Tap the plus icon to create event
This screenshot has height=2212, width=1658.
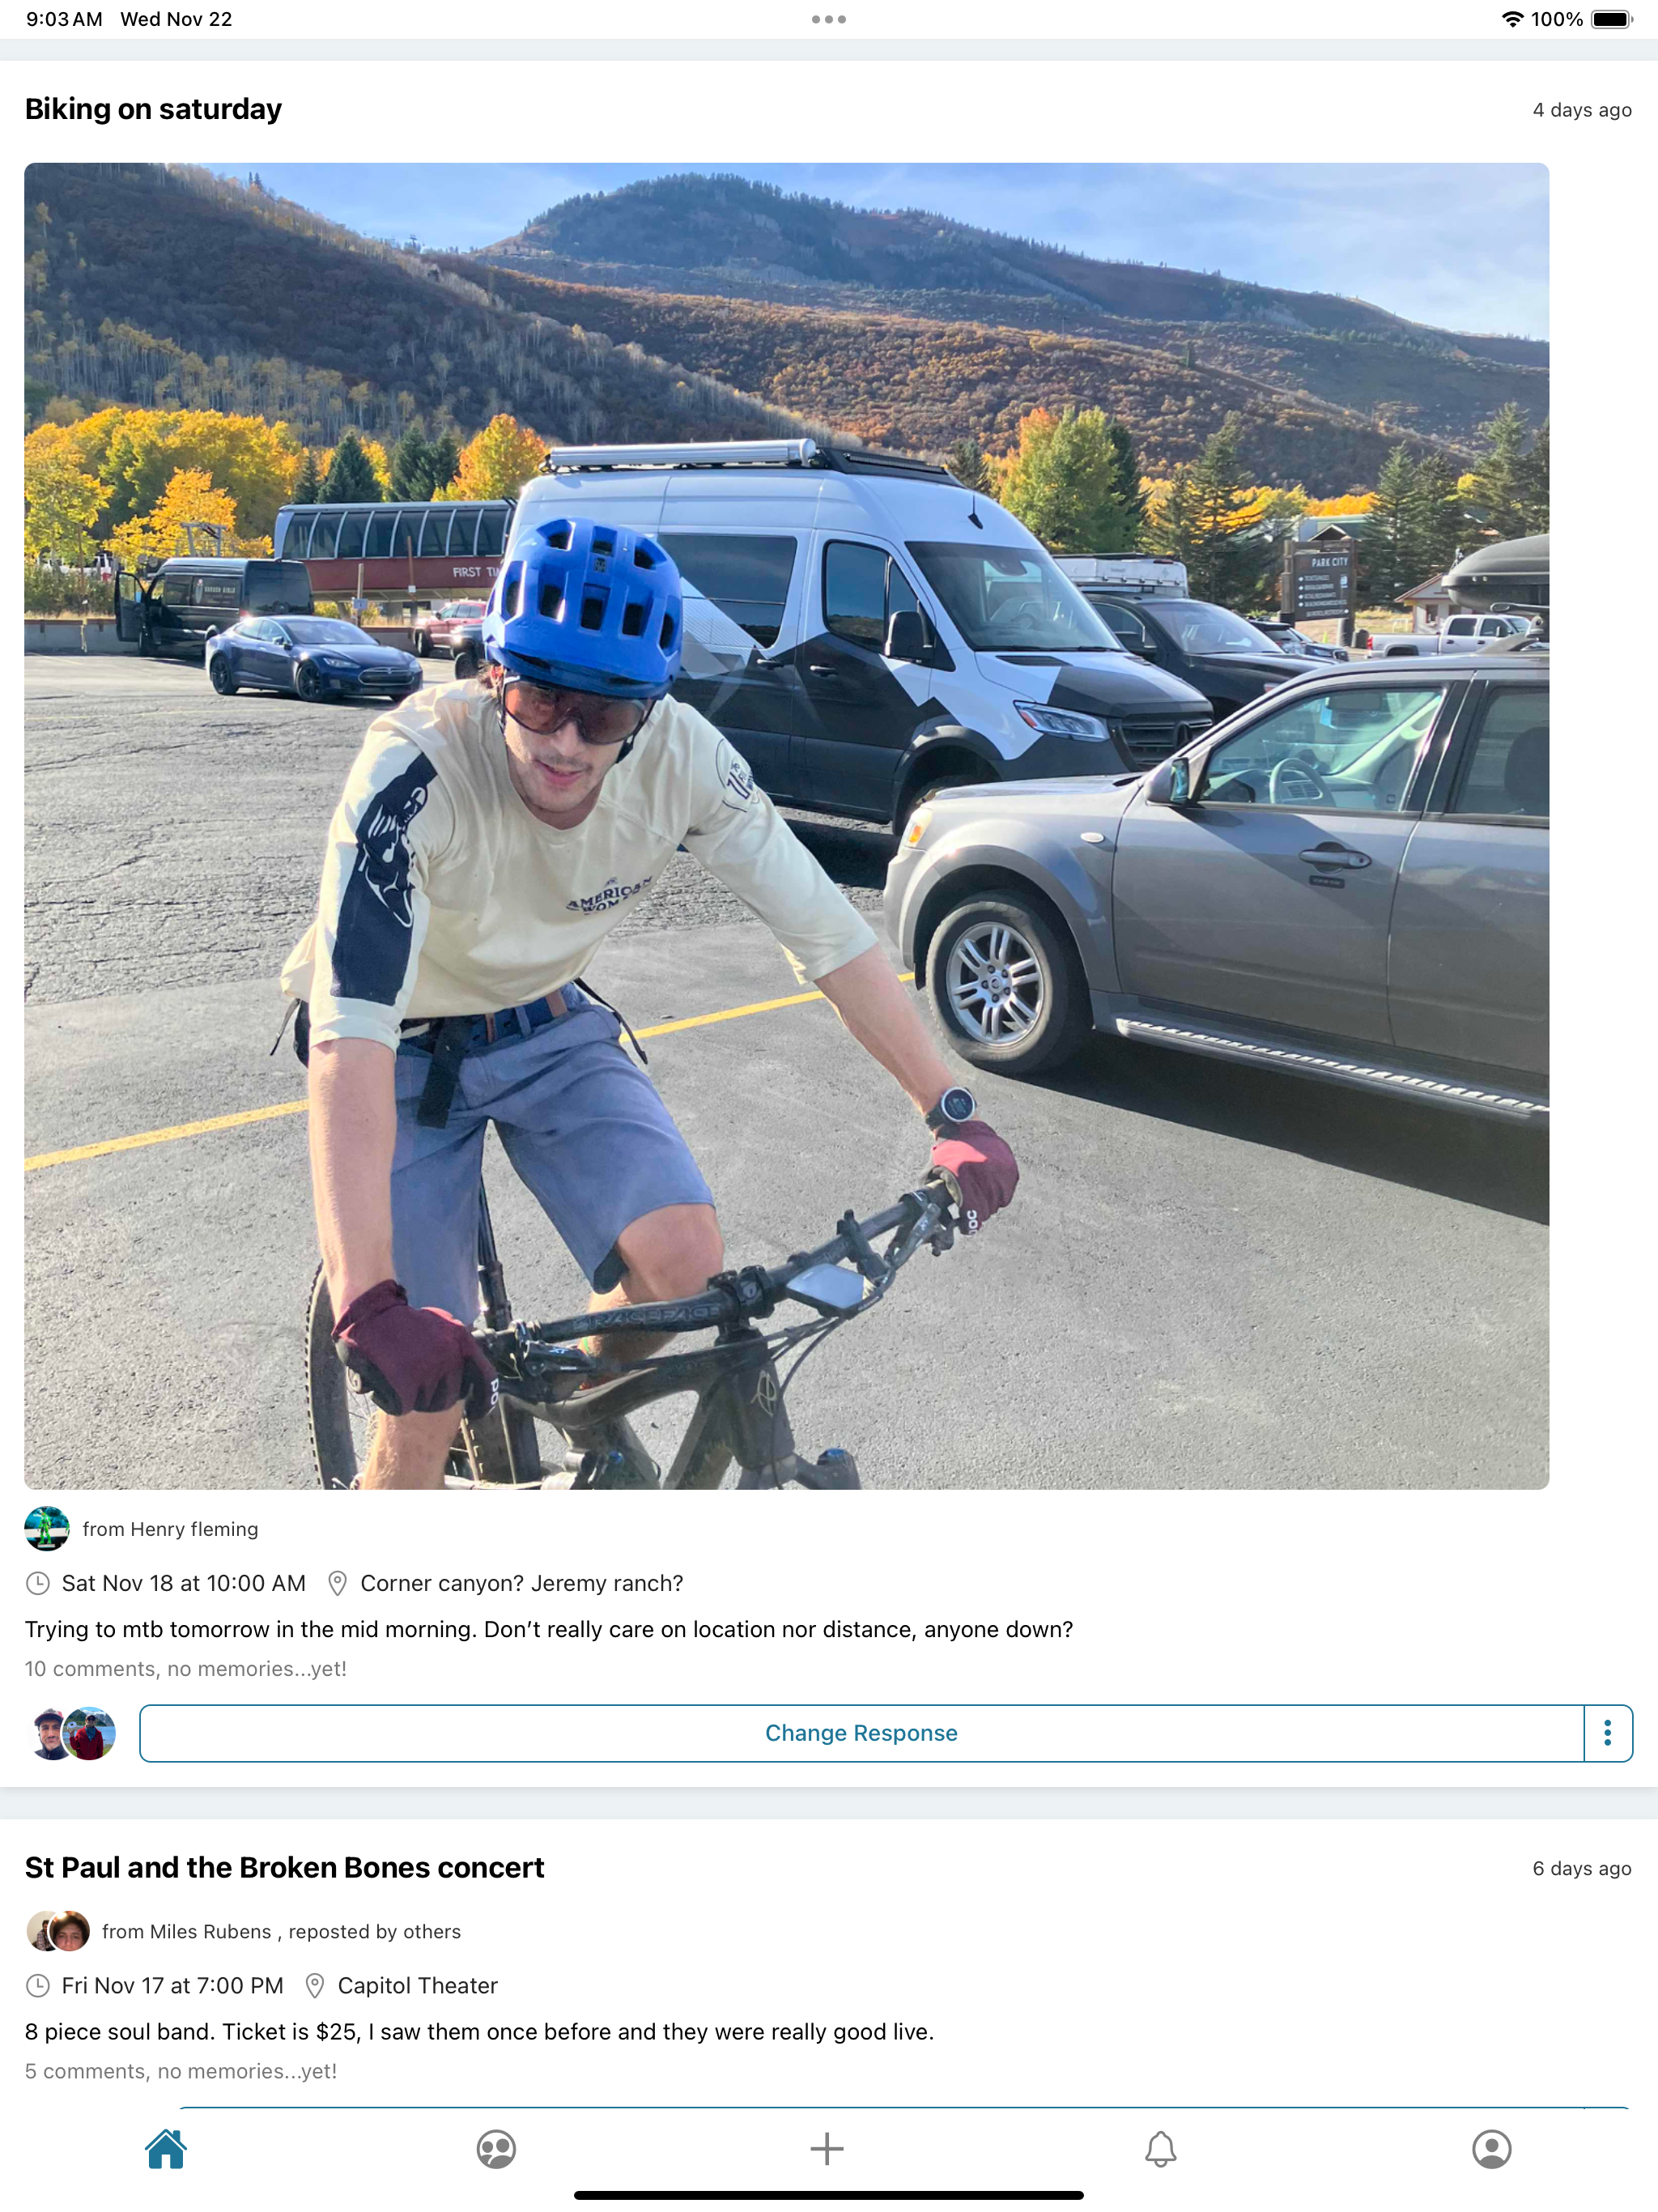[x=827, y=2148]
